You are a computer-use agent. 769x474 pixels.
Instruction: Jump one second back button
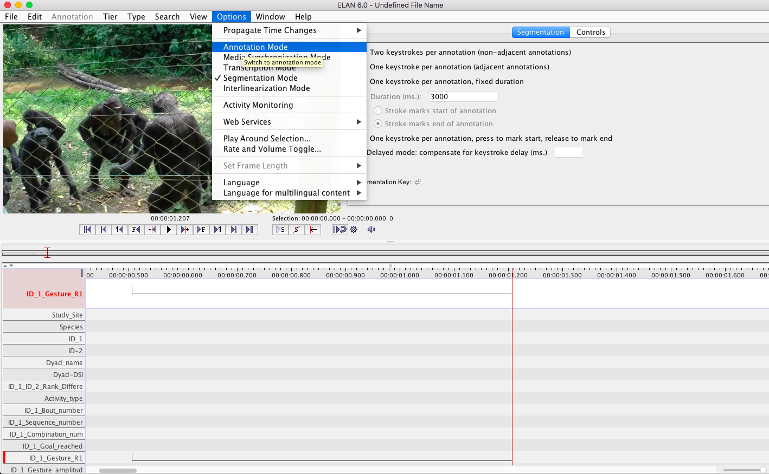(x=120, y=230)
